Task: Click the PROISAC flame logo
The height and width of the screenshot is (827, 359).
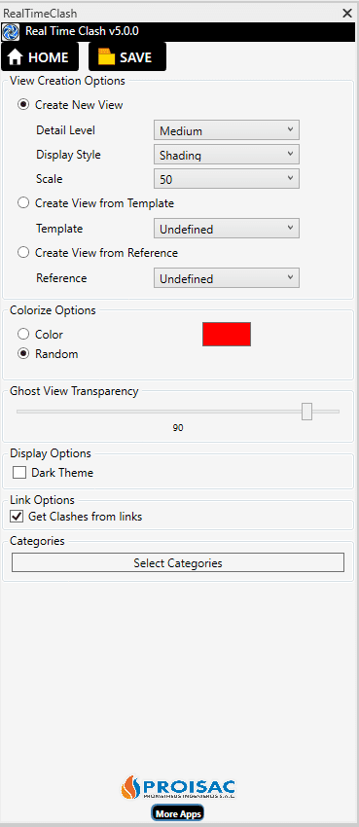Action: click(x=128, y=787)
